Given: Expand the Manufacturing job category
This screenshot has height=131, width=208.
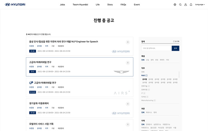Looking at the screenshot, I should (155, 101).
